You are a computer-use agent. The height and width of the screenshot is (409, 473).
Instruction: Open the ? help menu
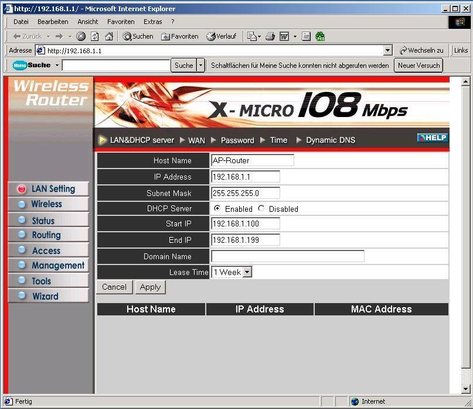click(172, 22)
